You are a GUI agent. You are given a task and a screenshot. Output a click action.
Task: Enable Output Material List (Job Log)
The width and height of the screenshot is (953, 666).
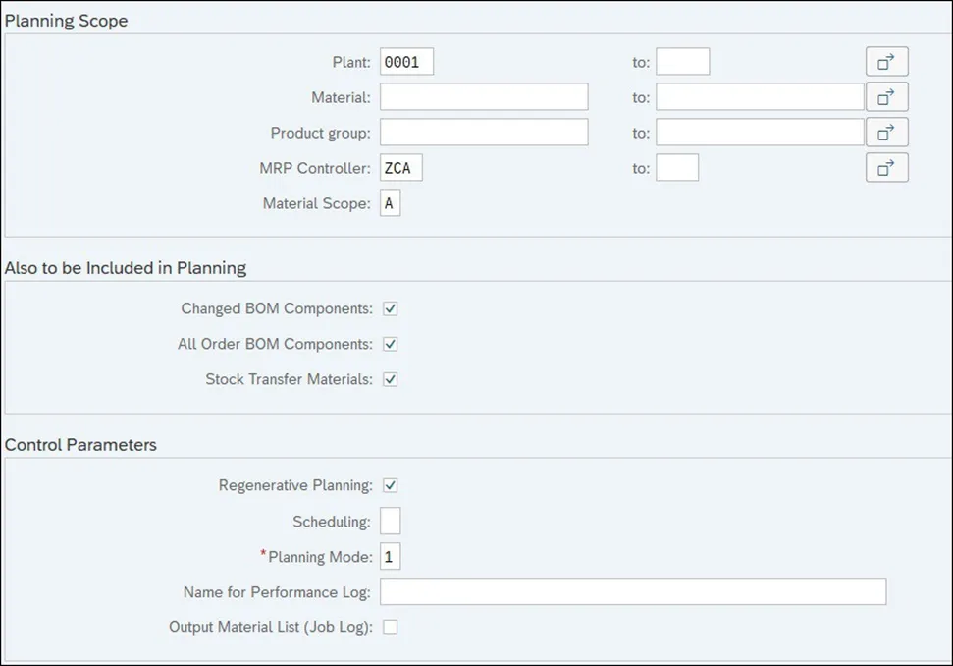390,627
